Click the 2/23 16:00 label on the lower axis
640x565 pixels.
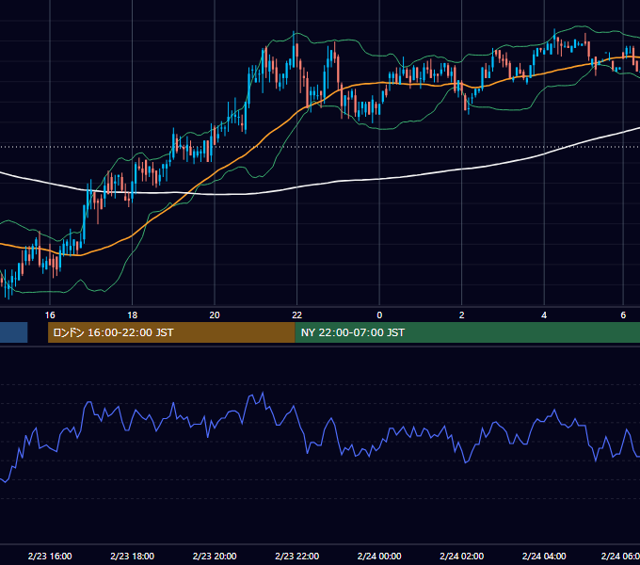[x=50, y=556]
